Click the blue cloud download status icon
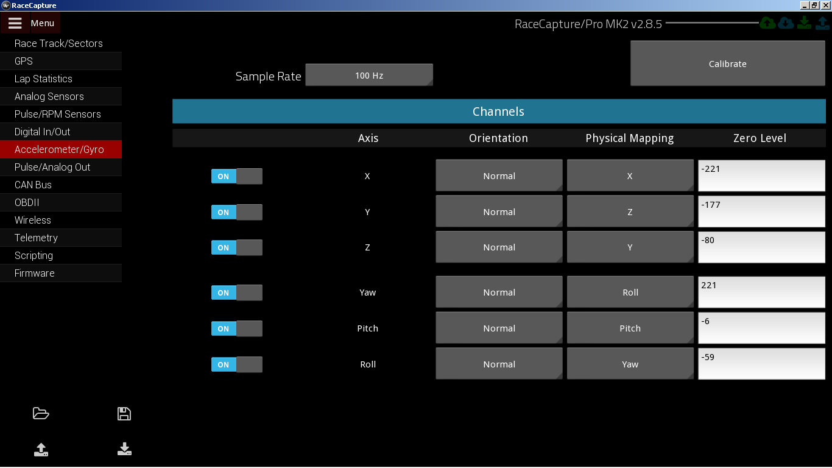 pos(786,23)
